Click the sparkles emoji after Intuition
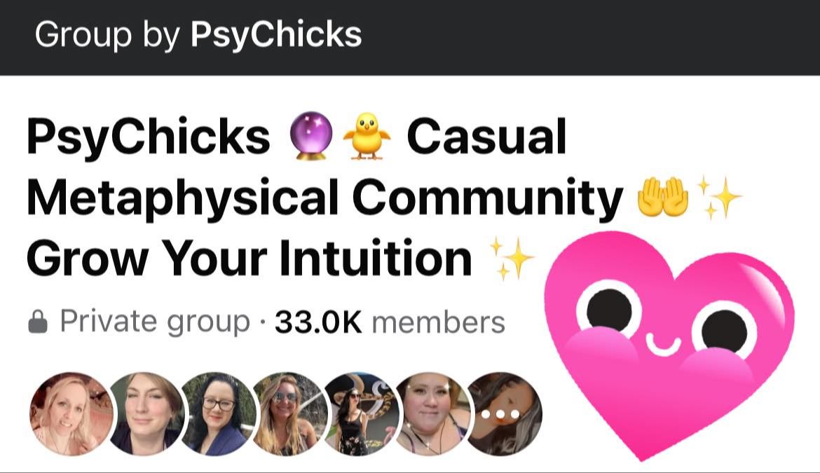The image size is (820, 473). tap(511, 258)
